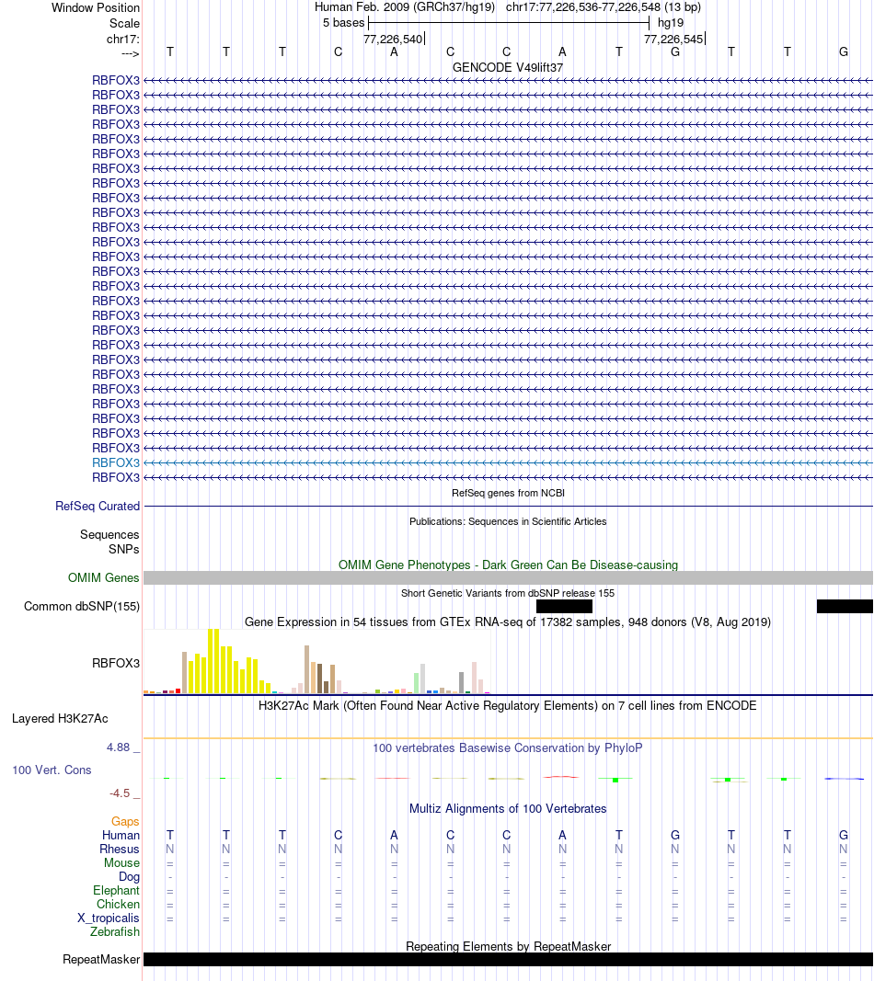Click the hg19 label beside the scale bar
Screen dimensions: 874x981
671,22
